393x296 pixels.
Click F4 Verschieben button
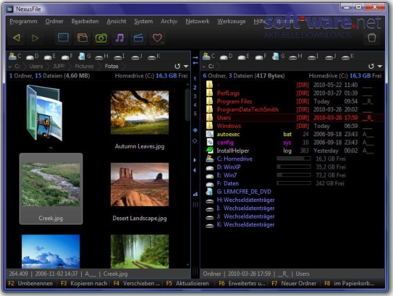click(136, 284)
